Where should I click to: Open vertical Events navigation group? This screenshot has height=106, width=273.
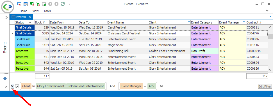click(x=5, y=47)
